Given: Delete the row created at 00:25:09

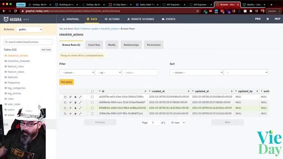Looking at the screenshot, I should point(76,97).
